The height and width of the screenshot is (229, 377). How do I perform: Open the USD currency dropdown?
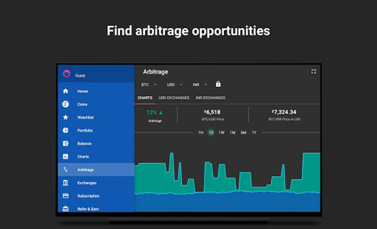(x=175, y=84)
